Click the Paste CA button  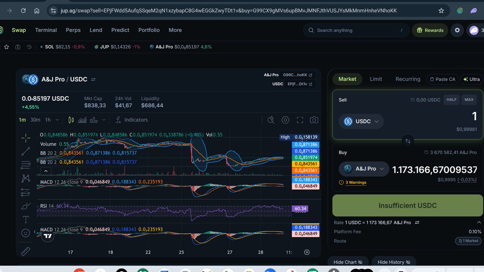[x=442, y=79]
